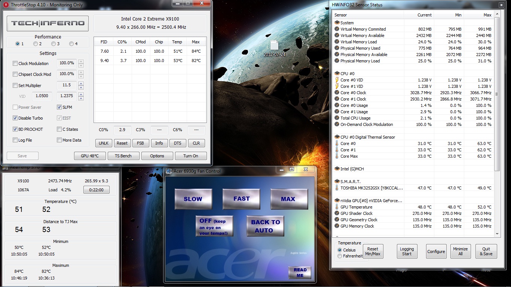Image resolution: width=511 pixels, height=287 pixels.
Task: Click the Physical Memory Load sensor icon
Action: (x=337, y=61)
